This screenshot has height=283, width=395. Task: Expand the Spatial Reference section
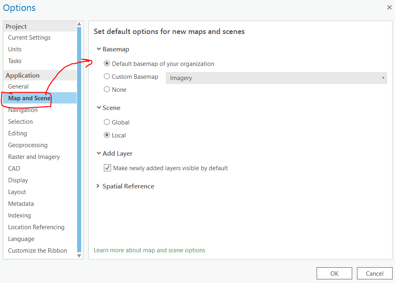pyautogui.click(x=99, y=186)
